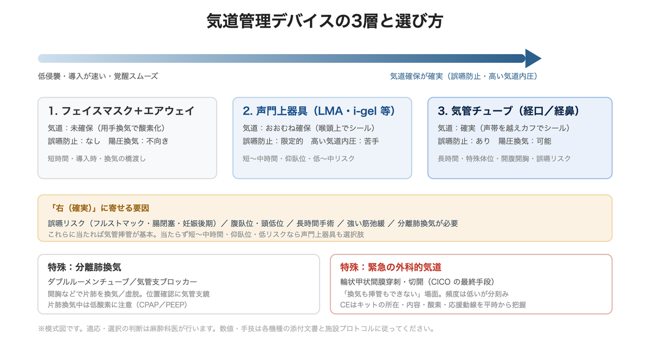Click the heading 「右（確実）」に寄せる要因
This screenshot has height=341, width=650.
(x=98, y=208)
